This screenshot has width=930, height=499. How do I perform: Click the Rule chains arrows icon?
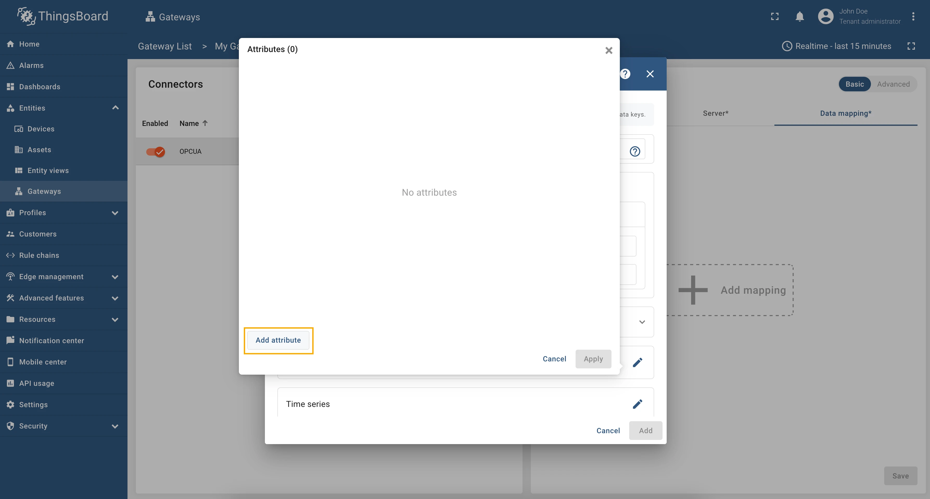pos(10,255)
